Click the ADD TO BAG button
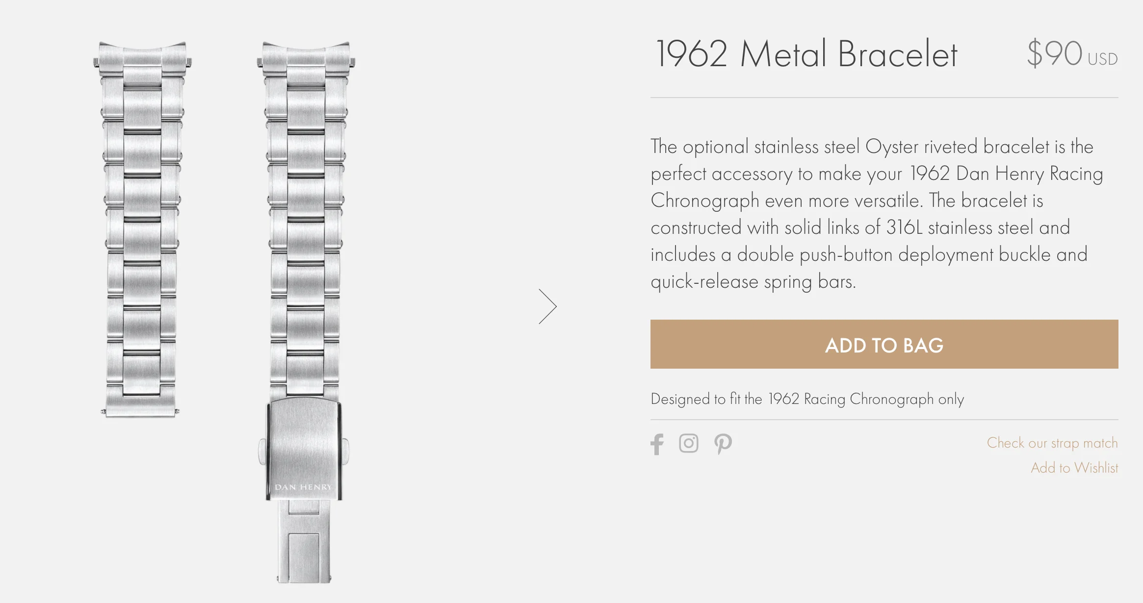Viewport: 1143px width, 603px height. point(884,344)
